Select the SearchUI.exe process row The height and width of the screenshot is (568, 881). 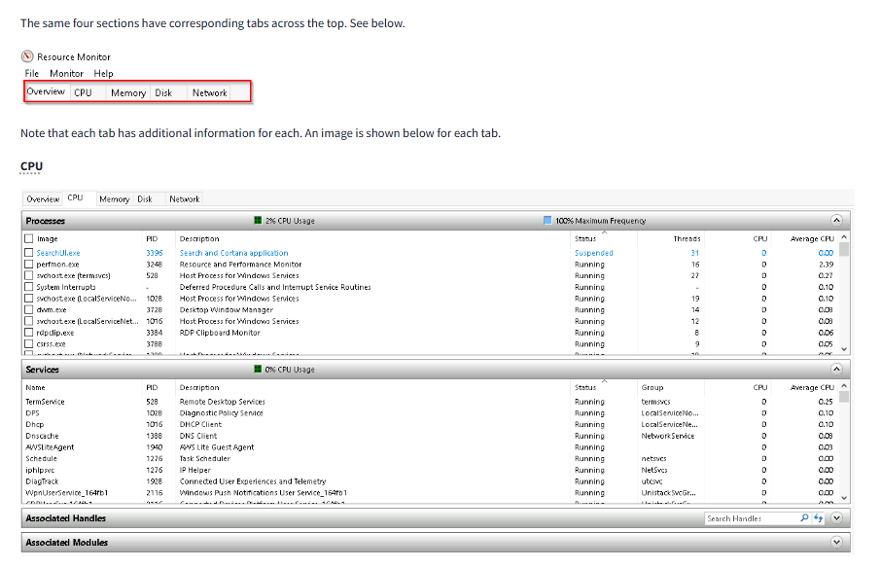coord(58,253)
